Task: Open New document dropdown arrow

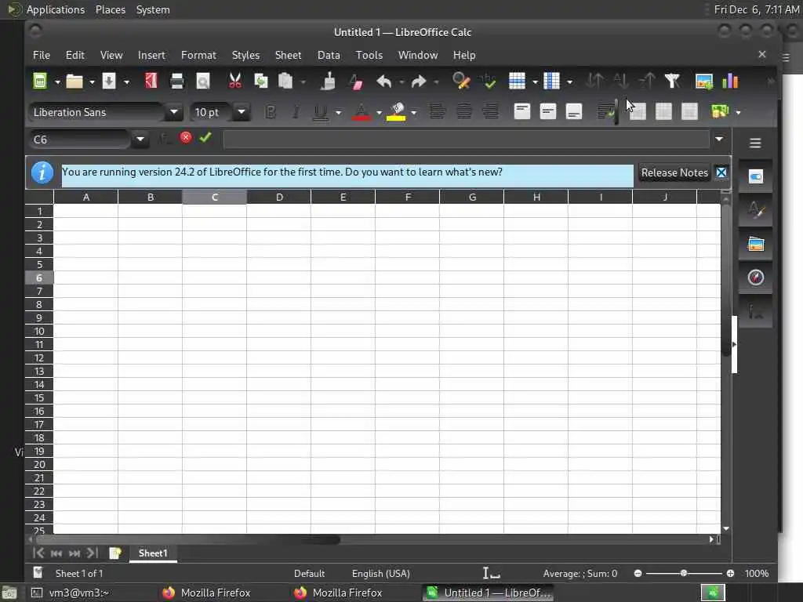Action: 57,82
